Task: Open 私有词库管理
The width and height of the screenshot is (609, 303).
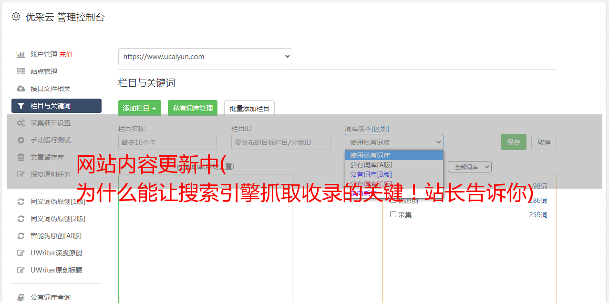Action: click(x=193, y=108)
